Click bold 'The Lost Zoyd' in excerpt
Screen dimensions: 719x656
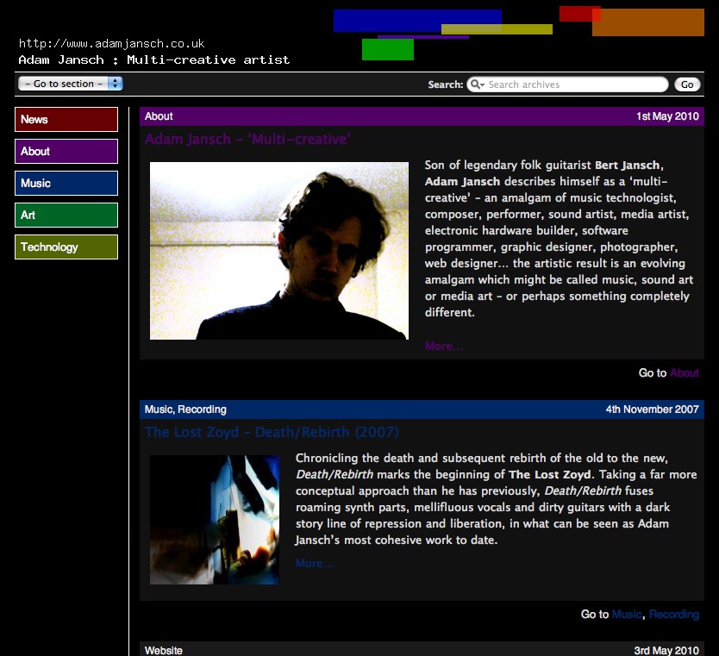pos(549,474)
